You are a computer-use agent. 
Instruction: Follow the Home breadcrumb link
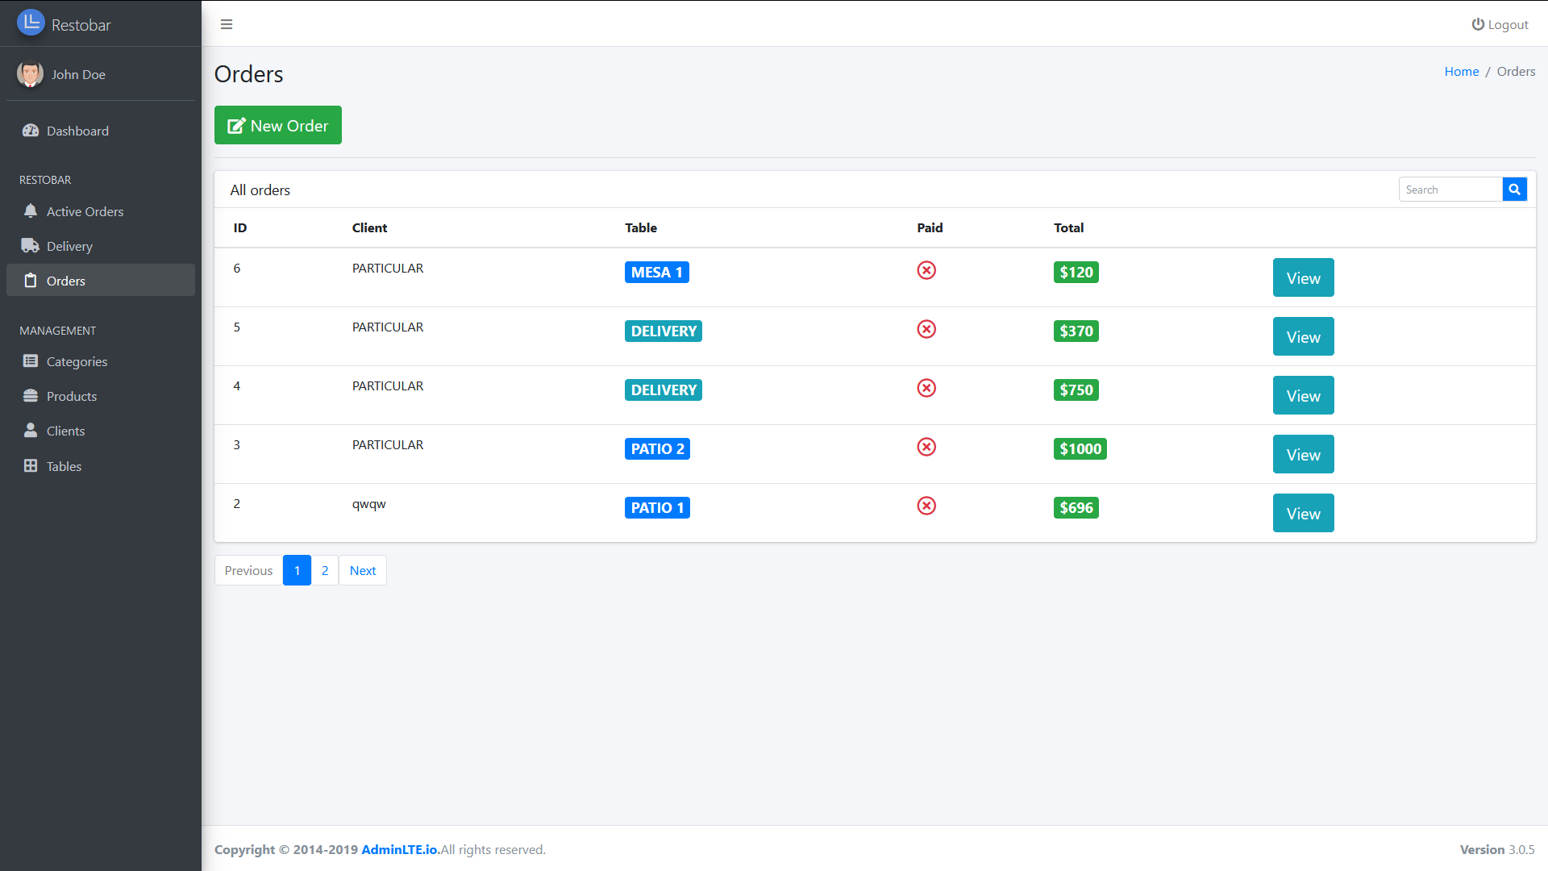(1461, 71)
